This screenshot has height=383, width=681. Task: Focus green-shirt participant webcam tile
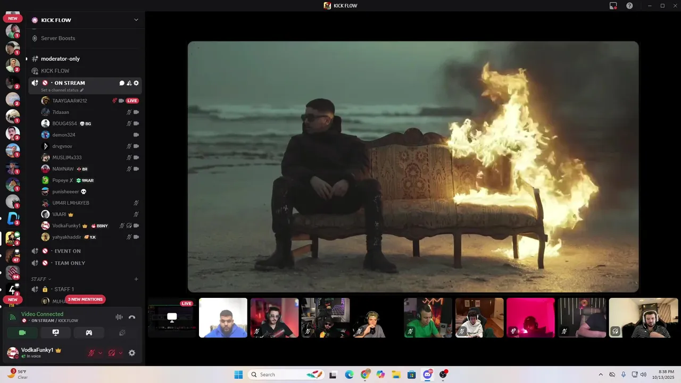(x=428, y=318)
